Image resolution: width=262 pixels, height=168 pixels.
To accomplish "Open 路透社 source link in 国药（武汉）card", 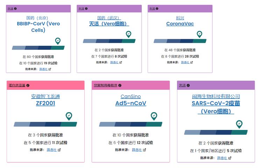I will point(114,63).
